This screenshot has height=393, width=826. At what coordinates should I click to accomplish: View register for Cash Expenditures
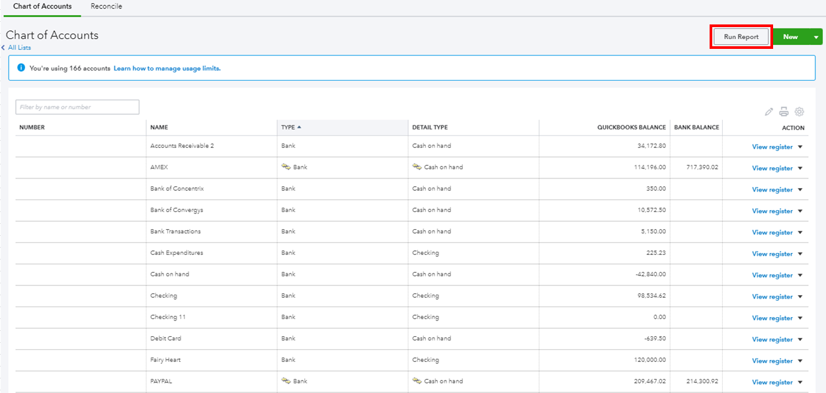point(772,254)
